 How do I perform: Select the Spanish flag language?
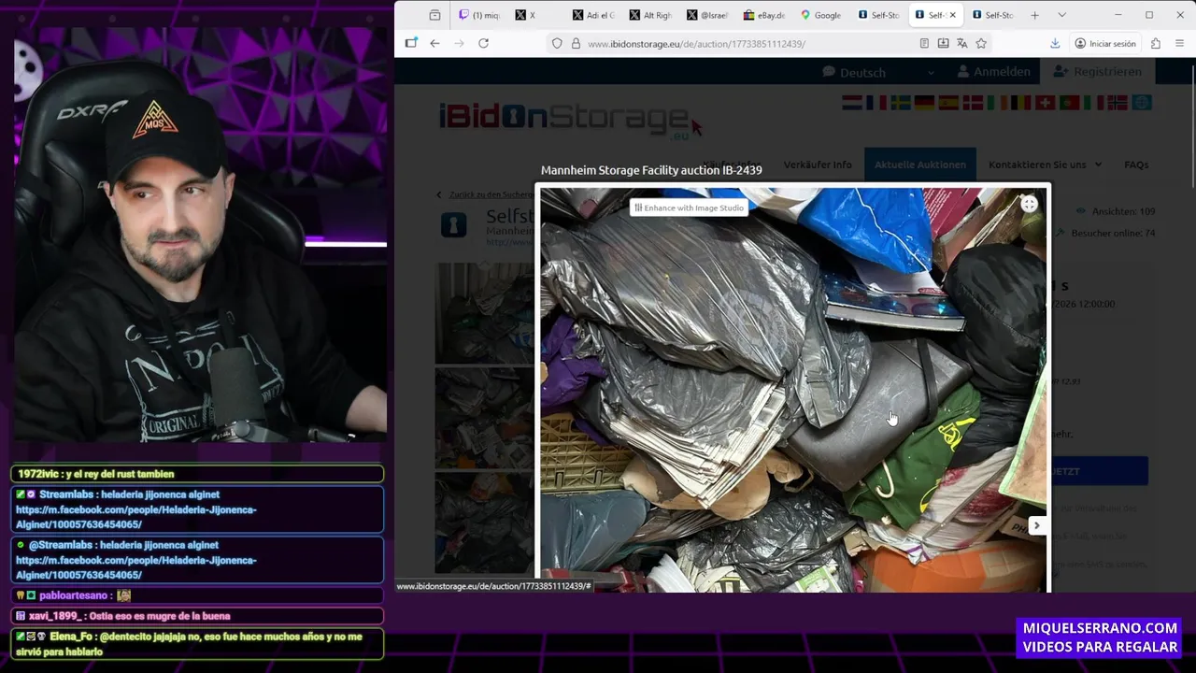pos(949,103)
